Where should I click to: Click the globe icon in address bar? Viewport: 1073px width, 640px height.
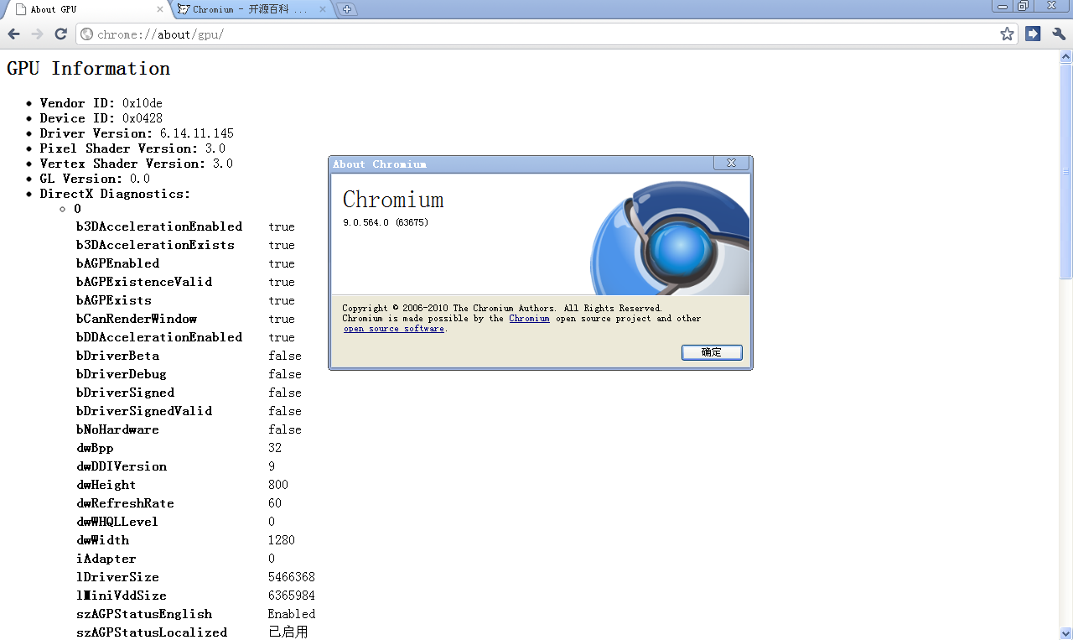[86, 34]
